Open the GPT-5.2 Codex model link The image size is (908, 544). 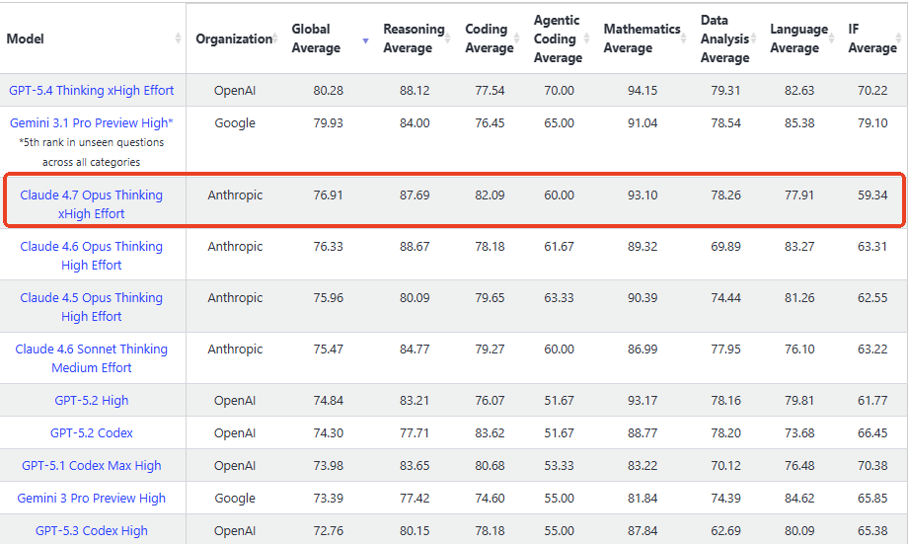click(92, 433)
